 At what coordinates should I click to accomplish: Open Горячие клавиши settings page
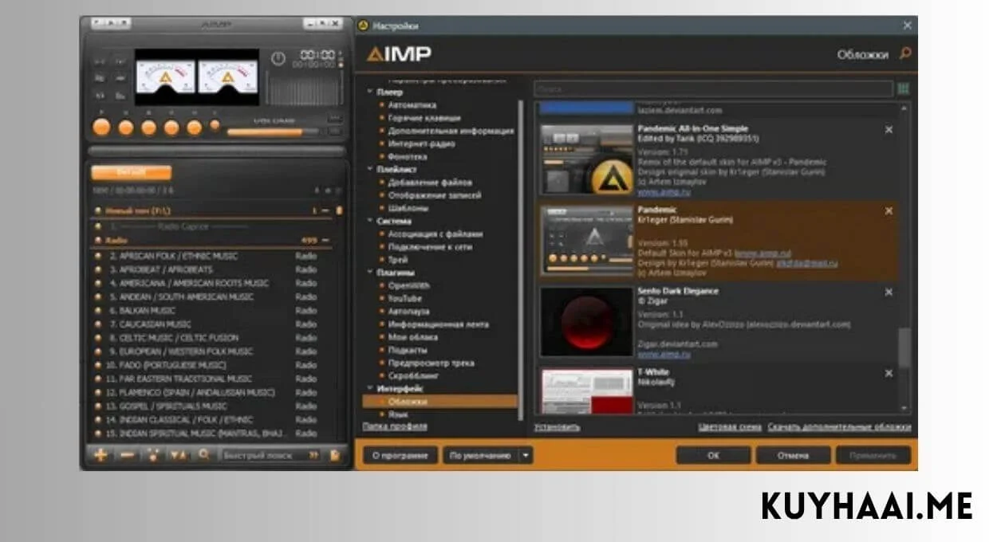424,118
